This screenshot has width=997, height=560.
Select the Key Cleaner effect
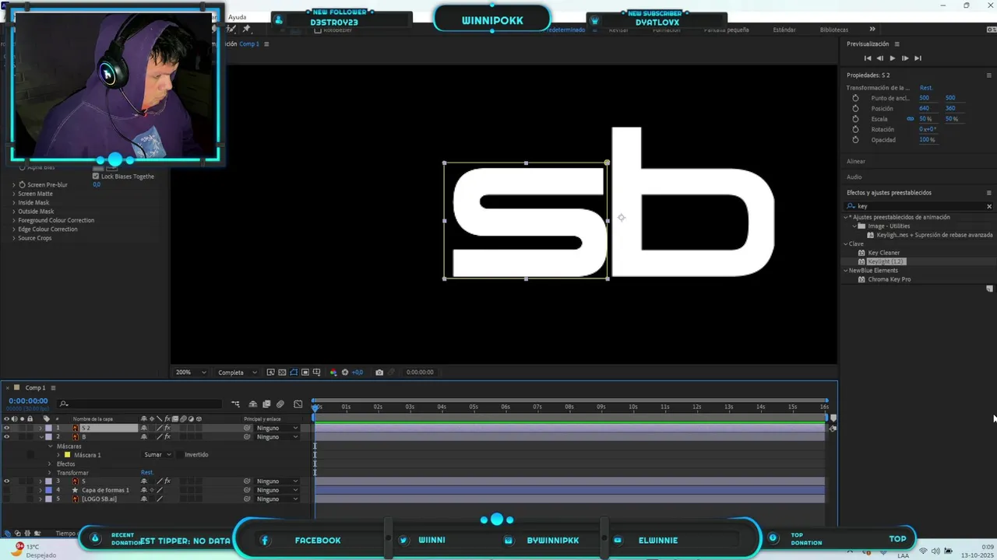click(883, 253)
